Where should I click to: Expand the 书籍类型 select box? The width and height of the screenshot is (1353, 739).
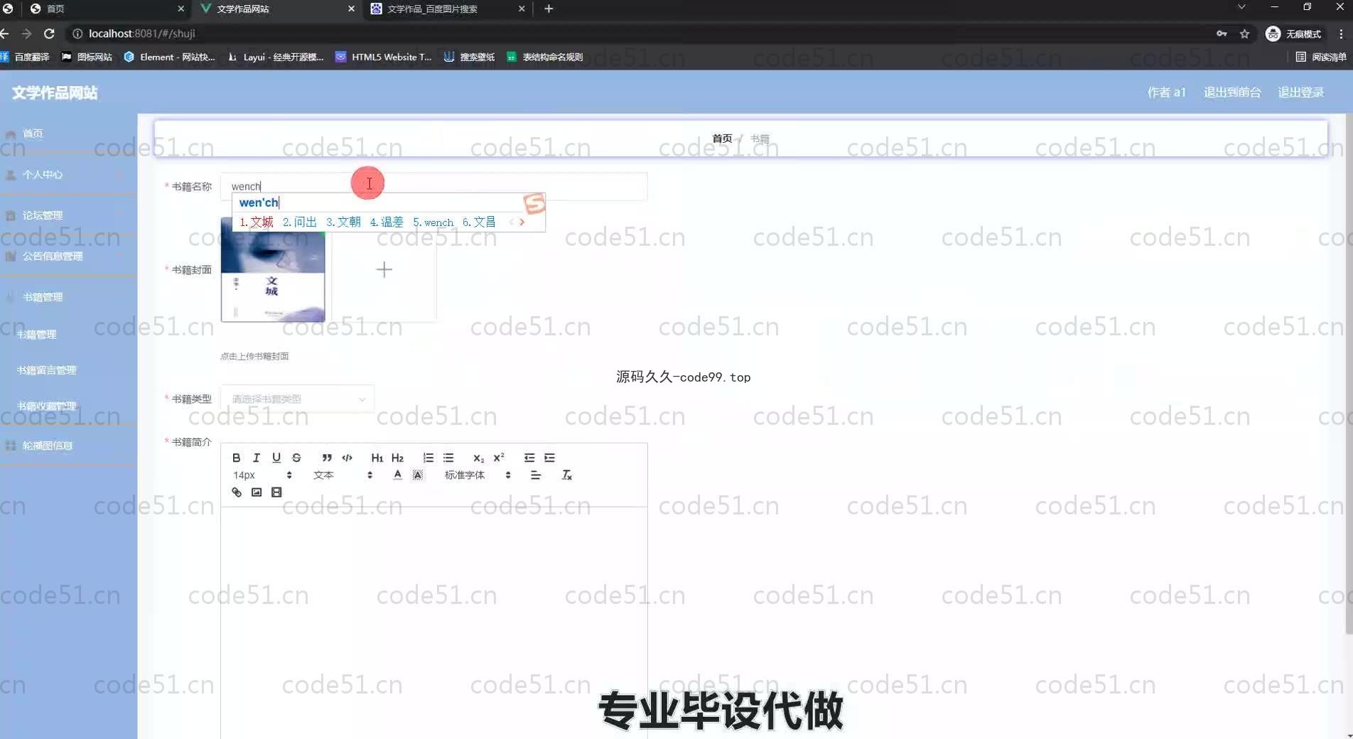coord(298,399)
